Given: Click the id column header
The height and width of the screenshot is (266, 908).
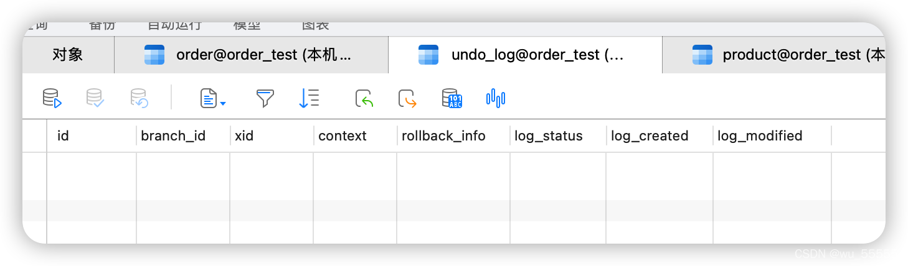Looking at the screenshot, I should pyautogui.click(x=91, y=135).
